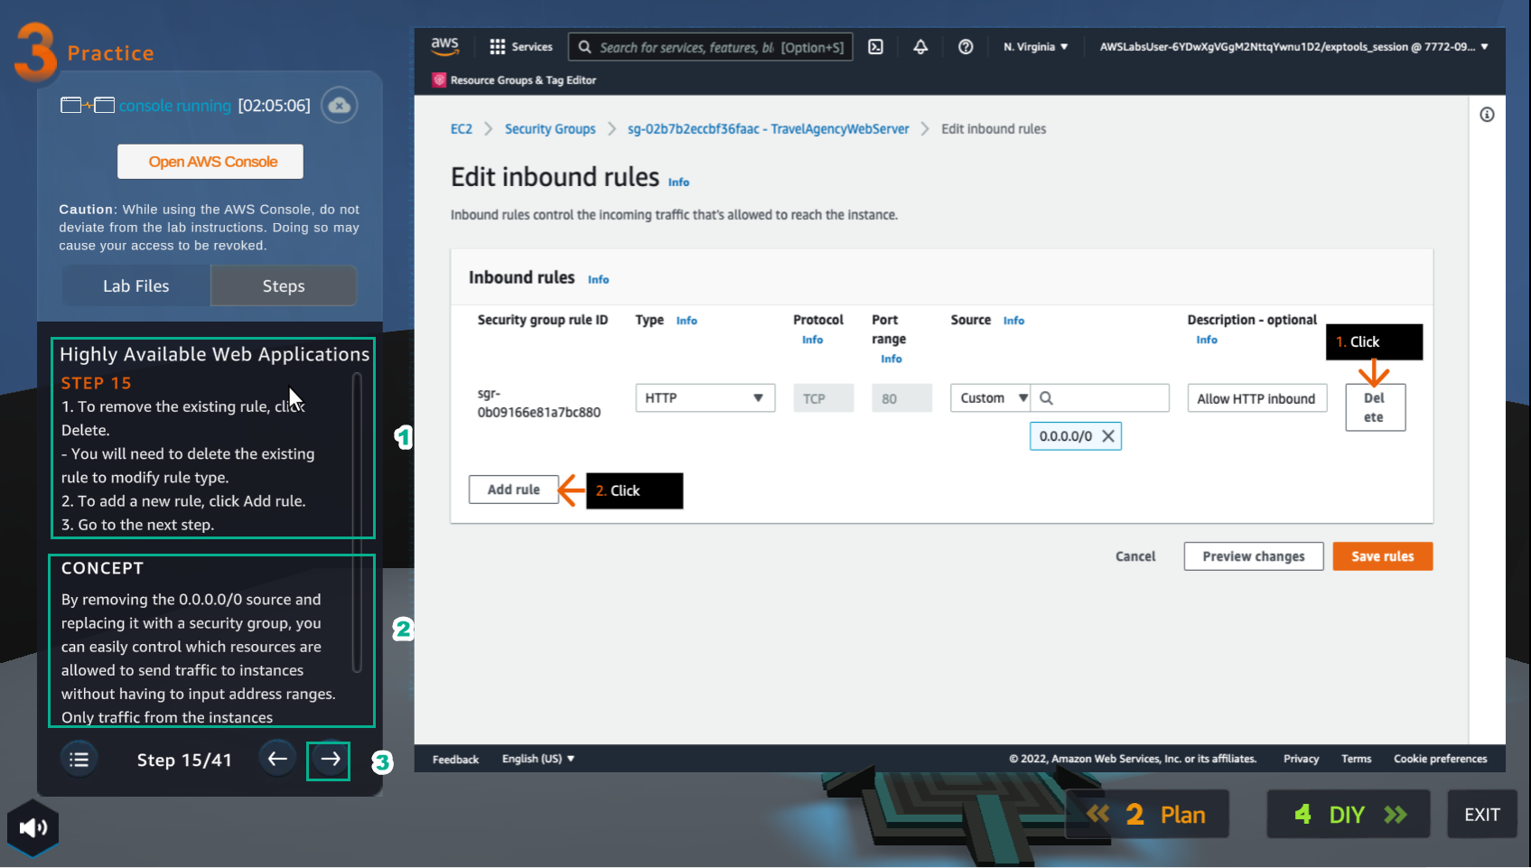Open the help question mark icon

click(x=966, y=47)
